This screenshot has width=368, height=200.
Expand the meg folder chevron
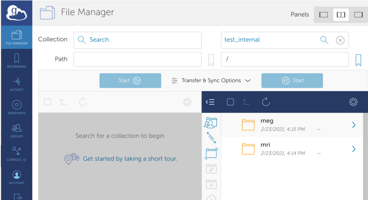[x=354, y=125]
